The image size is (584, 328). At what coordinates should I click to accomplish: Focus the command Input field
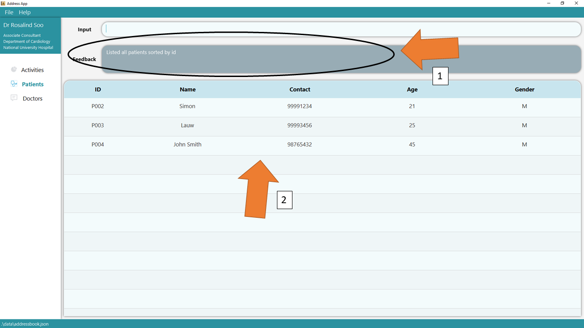(x=340, y=29)
